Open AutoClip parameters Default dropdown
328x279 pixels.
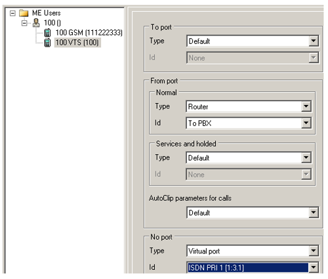tap(314, 213)
